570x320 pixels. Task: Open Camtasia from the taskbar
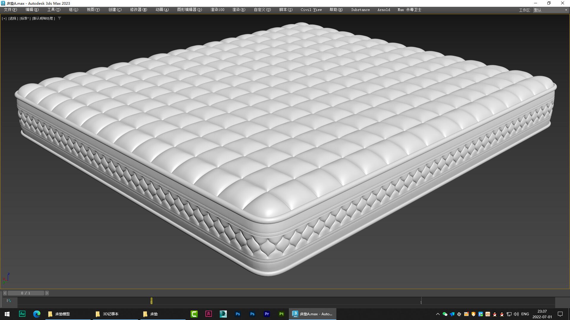pos(194,314)
